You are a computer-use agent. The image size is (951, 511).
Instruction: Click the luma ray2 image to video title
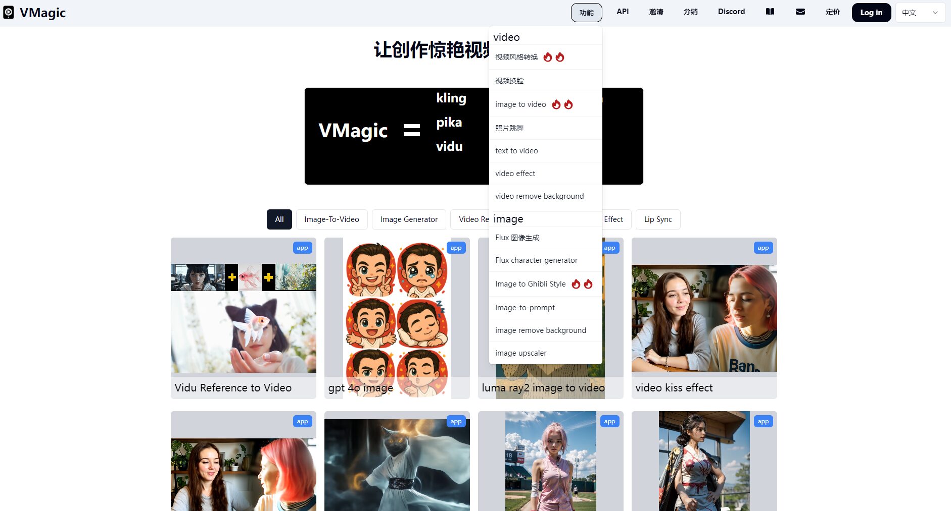(x=543, y=388)
